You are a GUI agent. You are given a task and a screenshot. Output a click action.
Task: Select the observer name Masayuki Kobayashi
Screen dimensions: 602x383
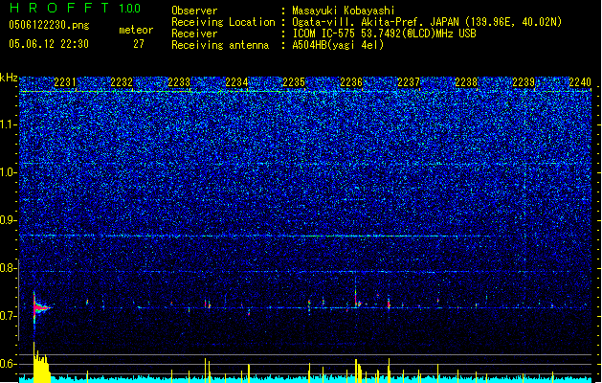click(x=344, y=11)
